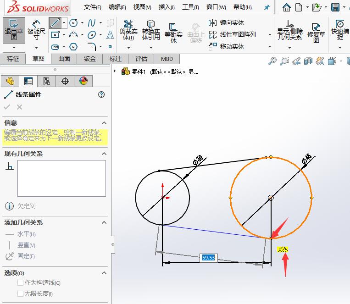Click Trim Entities (剪裁实体) tool

[x=128, y=30]
